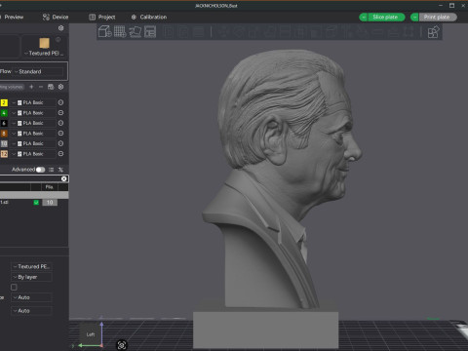Edit preset of filament 6 PLA Basic
This screenshot has height=351, width=468.
pos(60,123)
